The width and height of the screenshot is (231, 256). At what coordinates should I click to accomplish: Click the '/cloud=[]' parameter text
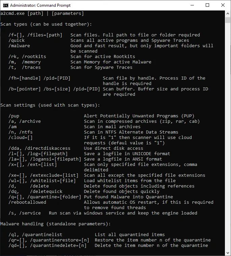22,138
